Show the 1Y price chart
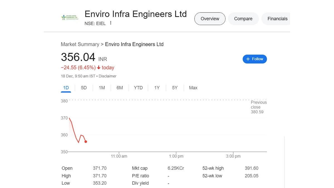The height and width of the screenshot is (188, 334). point(157,88)
